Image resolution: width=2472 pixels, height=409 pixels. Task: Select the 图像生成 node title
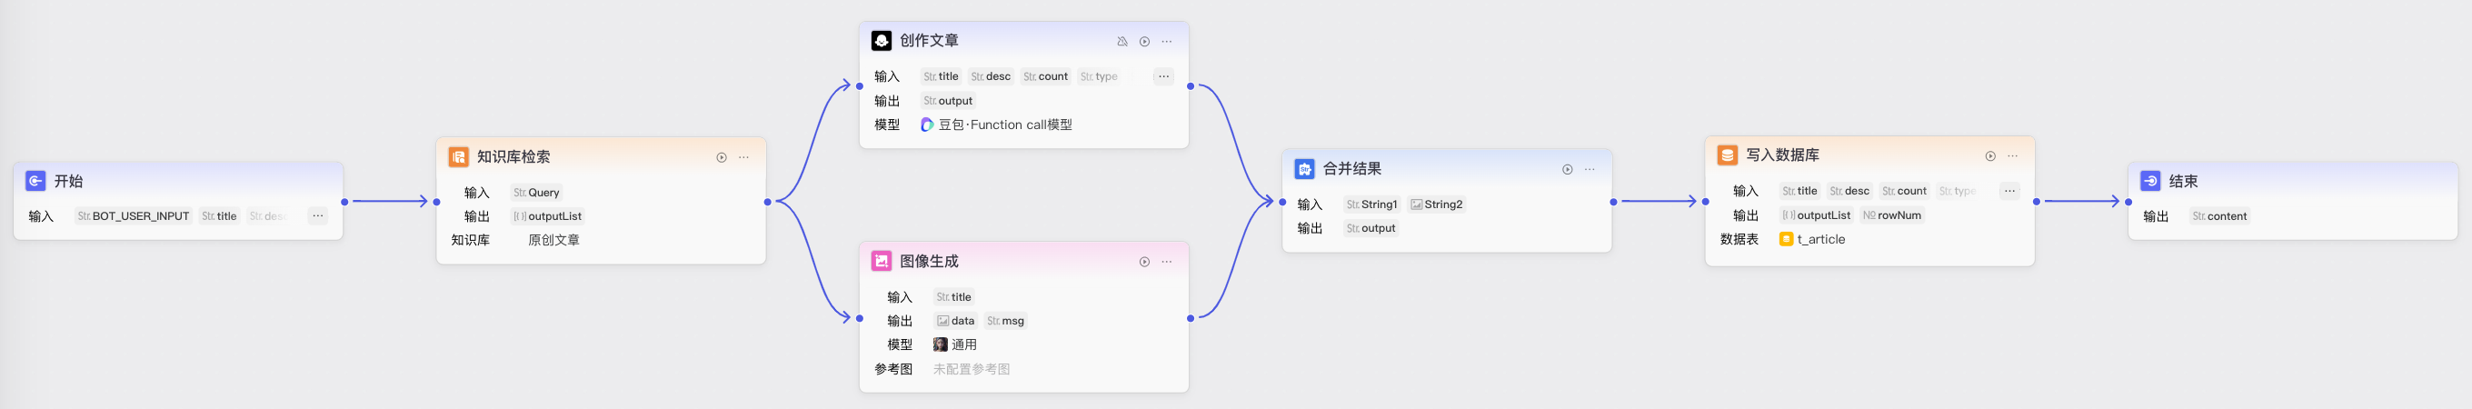[929, 261]
